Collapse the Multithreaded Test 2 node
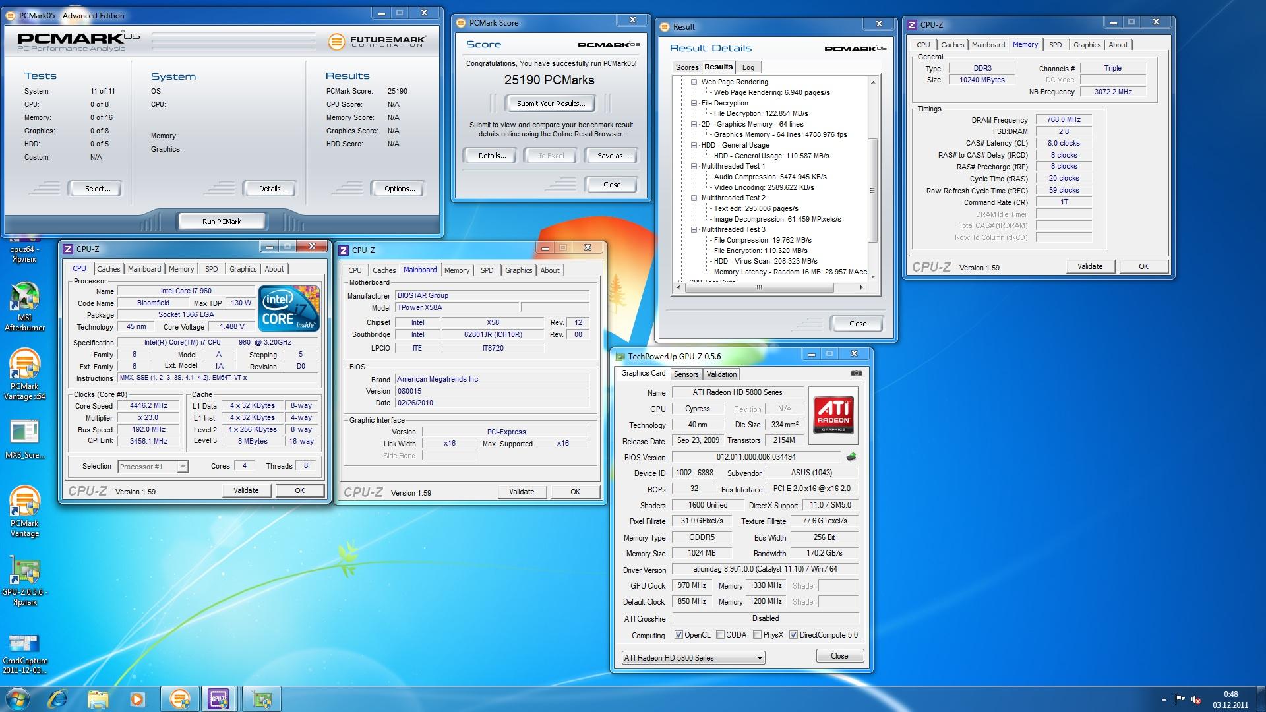The image size is (1266, 712). pyautogui.click(x=694, y=198)
